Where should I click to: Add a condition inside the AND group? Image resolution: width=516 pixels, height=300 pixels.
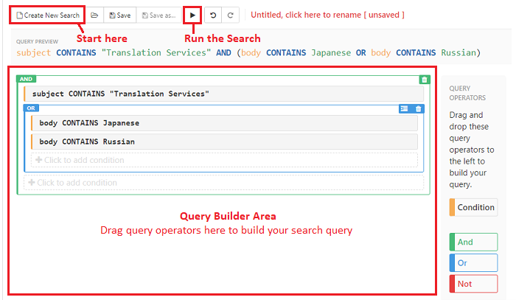point(224,183)
